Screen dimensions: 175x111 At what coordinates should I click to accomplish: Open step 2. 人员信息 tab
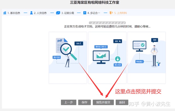click(40, 13)
